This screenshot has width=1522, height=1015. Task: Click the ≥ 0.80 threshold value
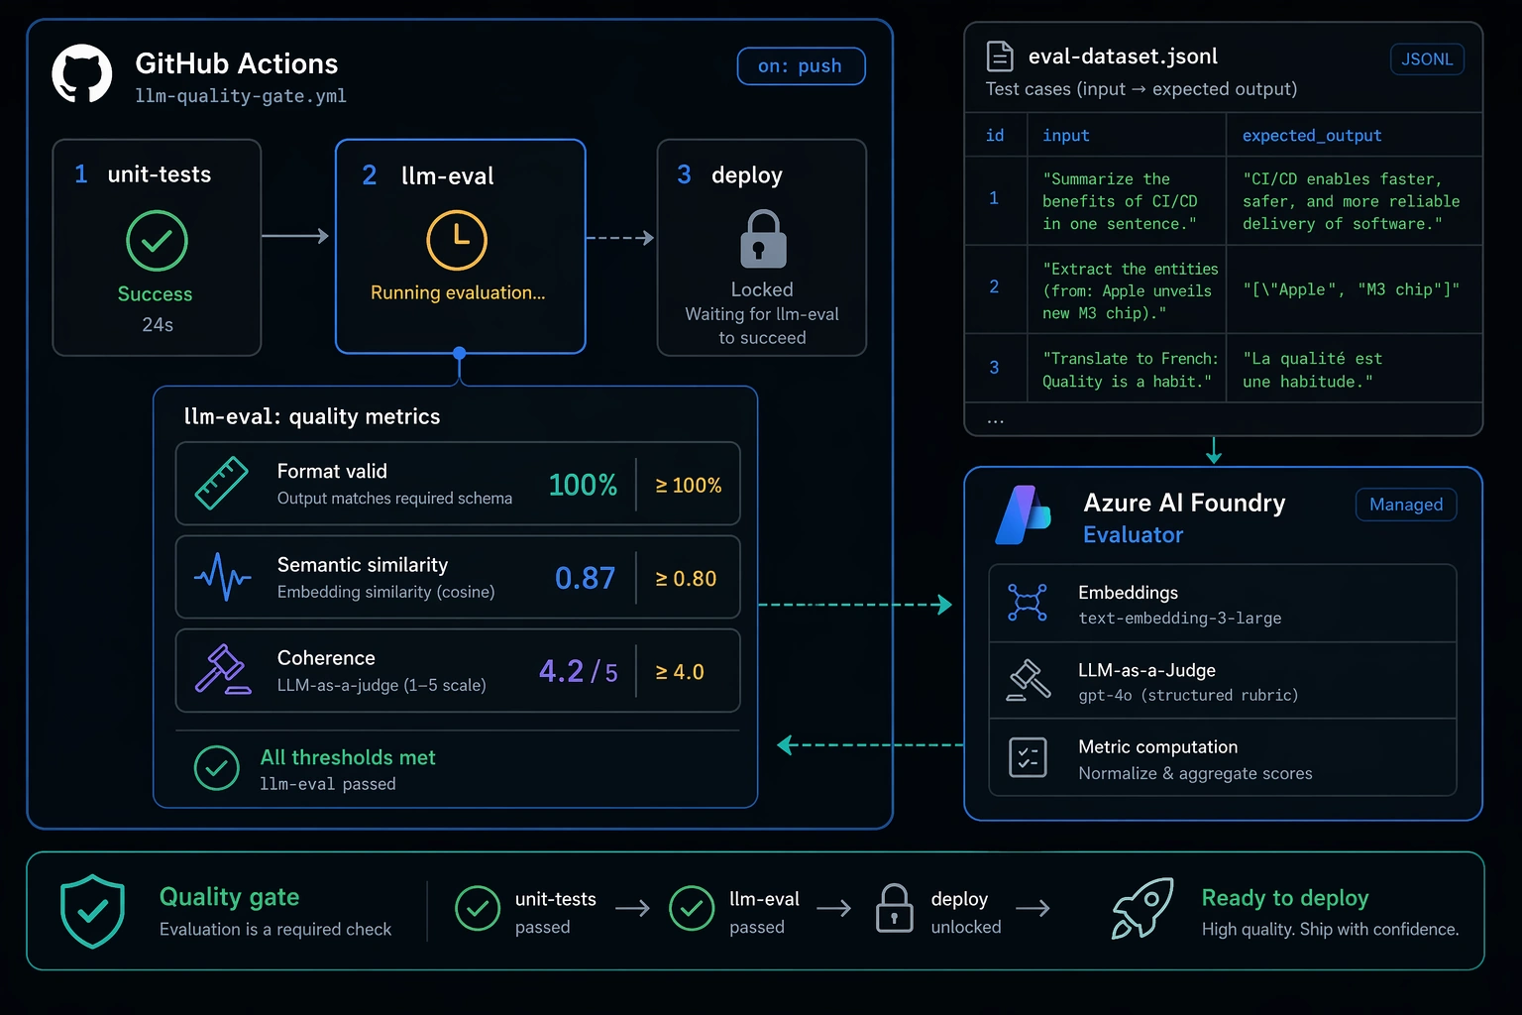(686, 579)
